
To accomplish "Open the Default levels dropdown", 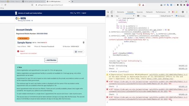I will [x=167, y=16].
